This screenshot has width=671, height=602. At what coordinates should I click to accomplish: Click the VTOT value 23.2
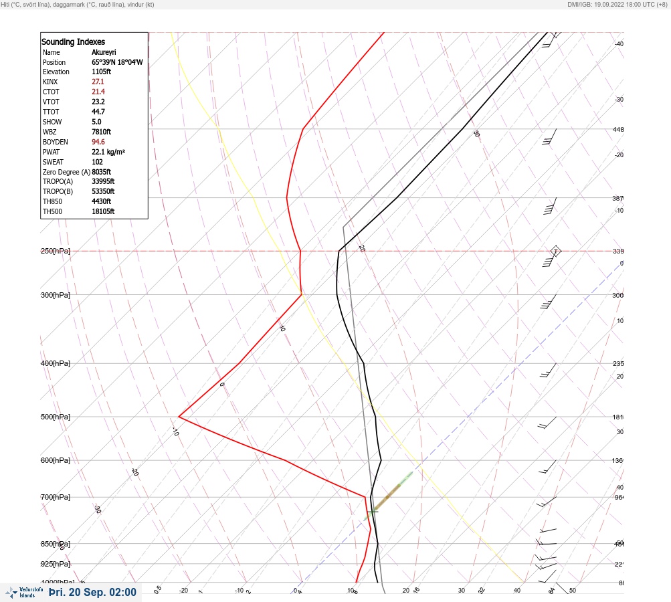[98, 102]
